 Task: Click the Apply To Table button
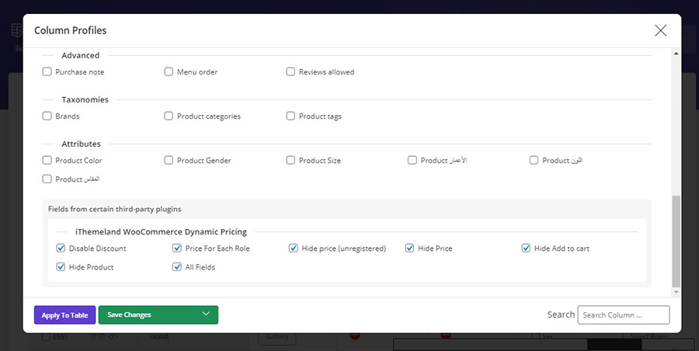click(64, 315)
